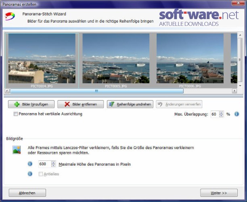Toggle the Antialias checkbox
Screen dimensions: 247x202
[x=41, y=174]
